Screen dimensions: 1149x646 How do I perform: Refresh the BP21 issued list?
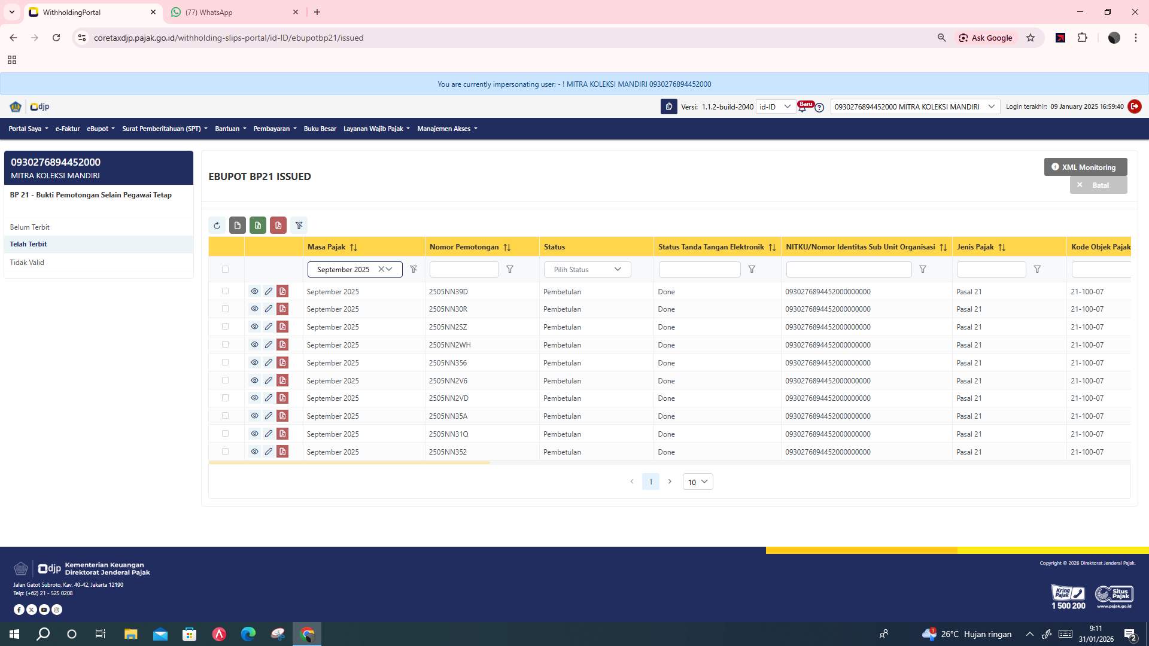[x=217, y=226]
